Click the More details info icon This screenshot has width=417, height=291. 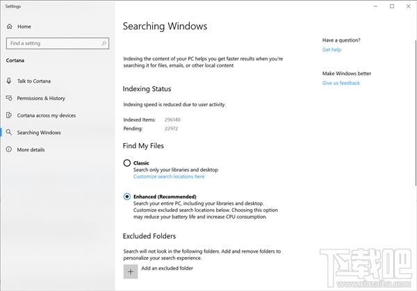point(9,149)
